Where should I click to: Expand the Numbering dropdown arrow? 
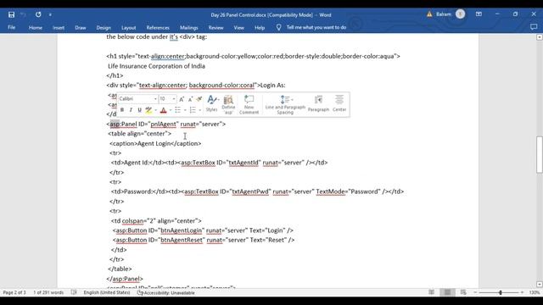click(x=200, y=110)
